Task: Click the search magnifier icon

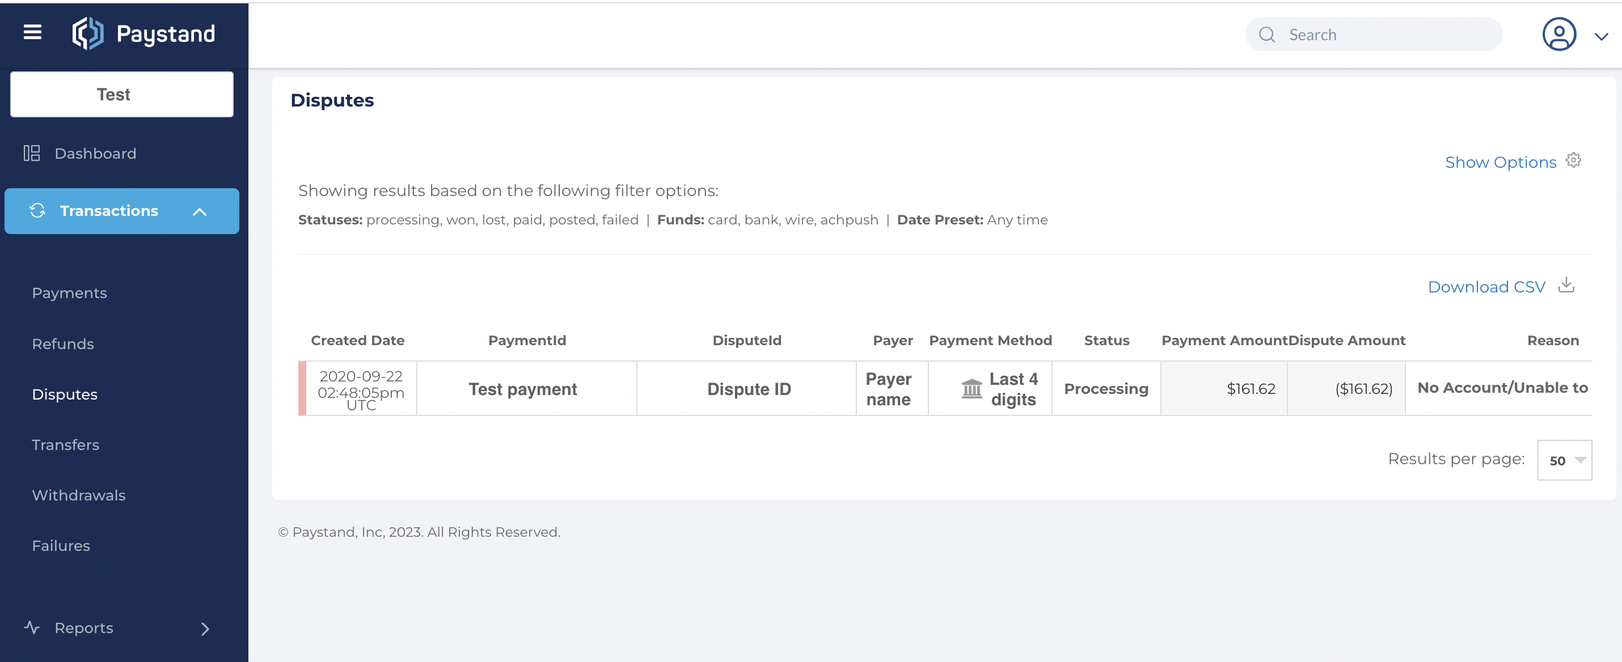Action: click(x=1267, y=35)
